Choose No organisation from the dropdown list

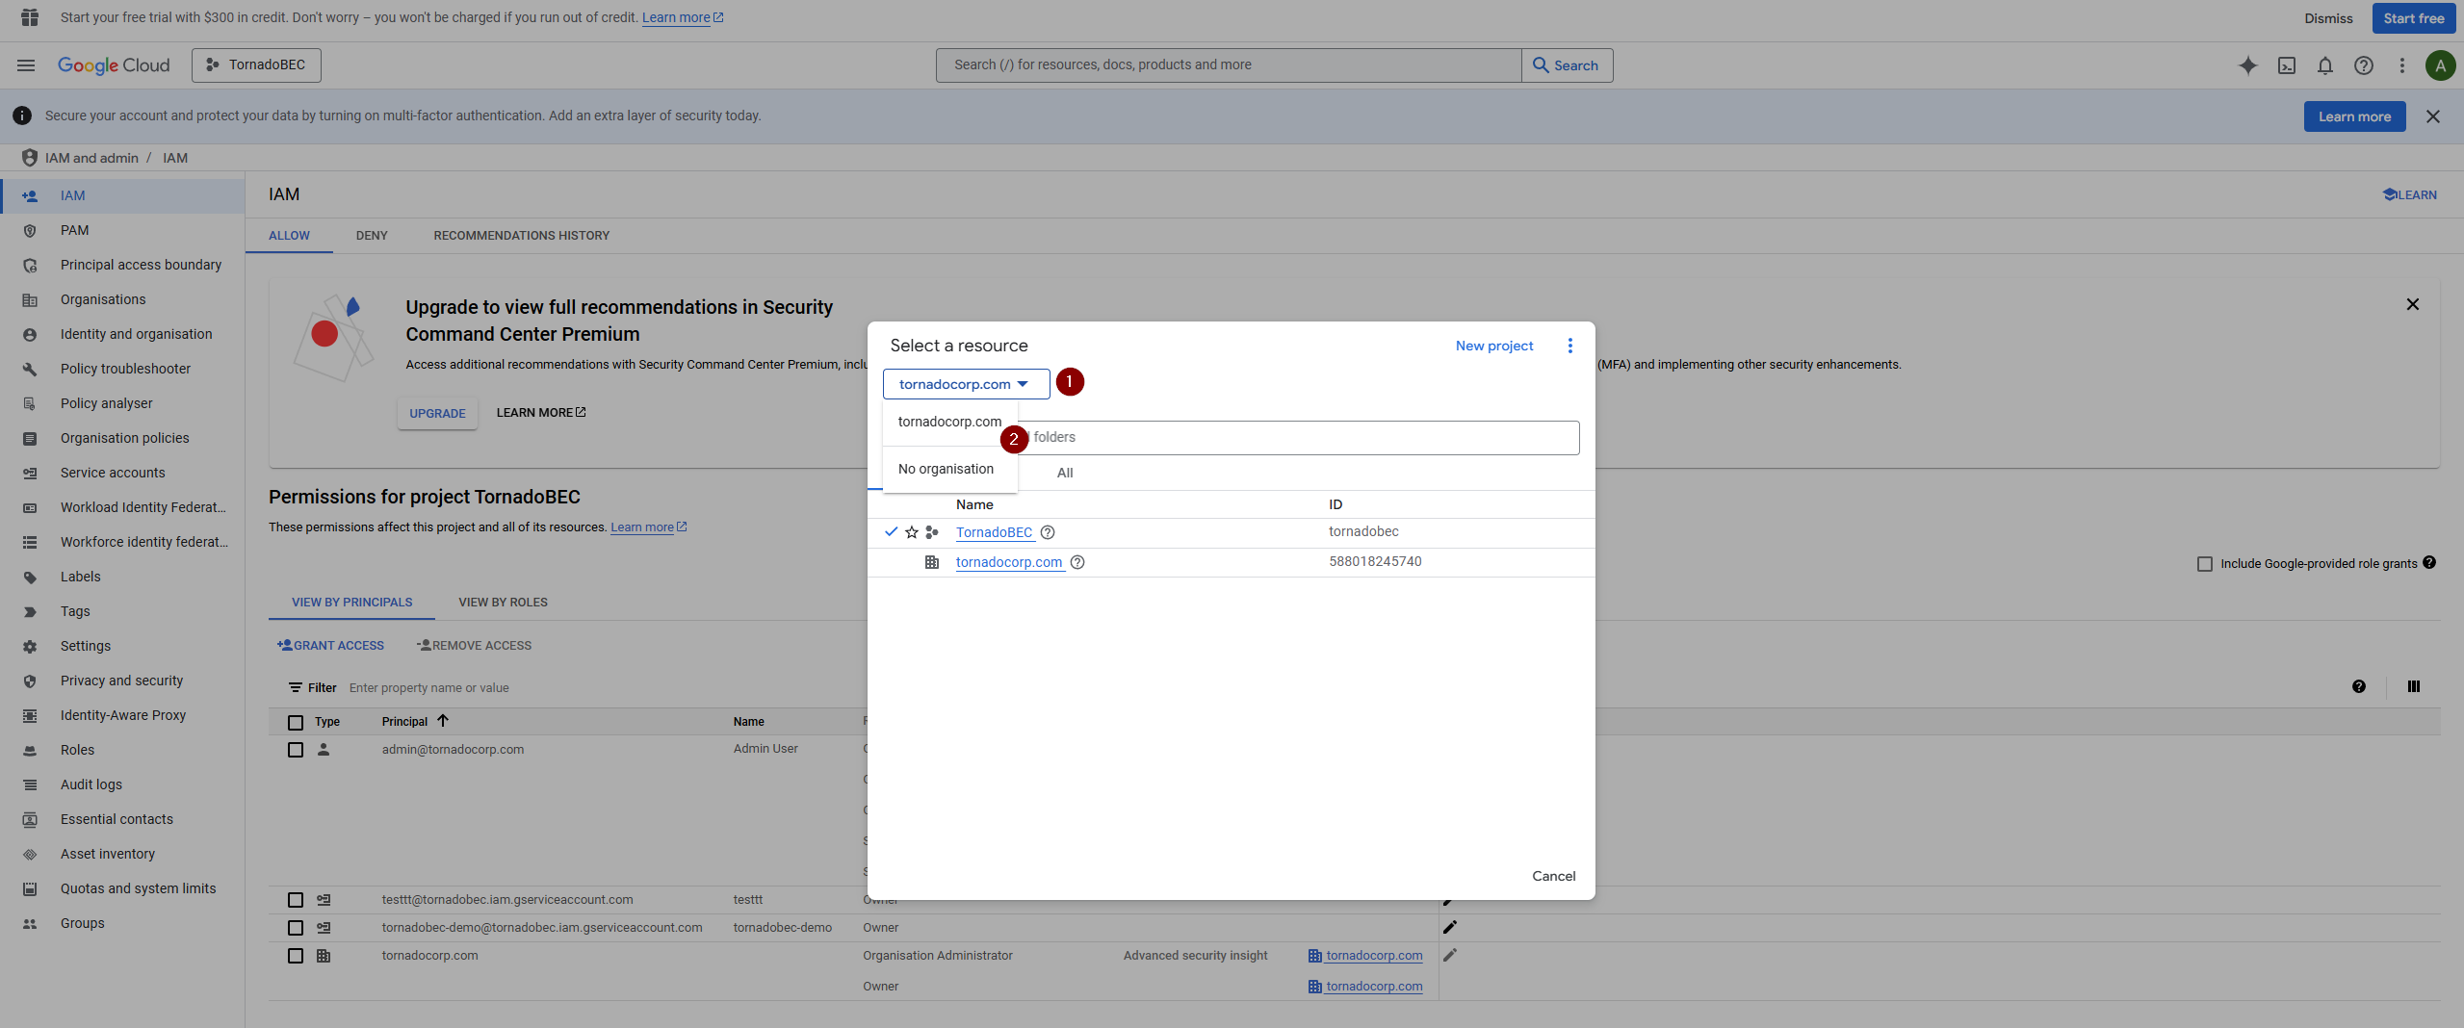point(946,469)
